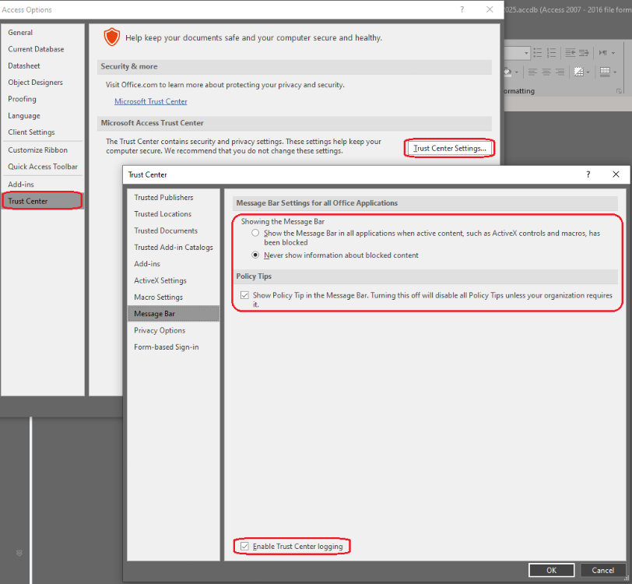632x584 pixels.
Task: Select Customize Ribbon in Access Options
Action: point(43,150)
